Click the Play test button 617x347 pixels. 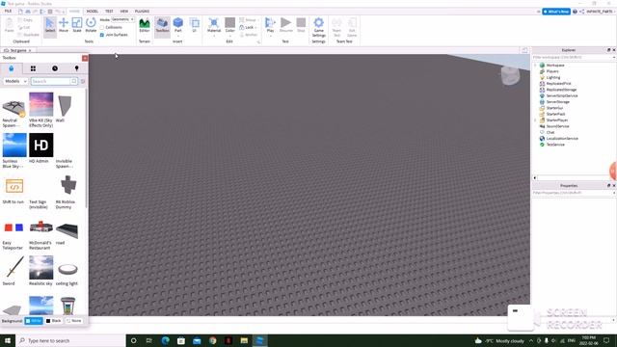(x=270, y=25)
